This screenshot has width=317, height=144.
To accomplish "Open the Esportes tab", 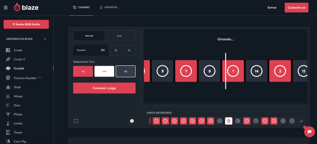I will pyautogui.click(x=108, y=7).
